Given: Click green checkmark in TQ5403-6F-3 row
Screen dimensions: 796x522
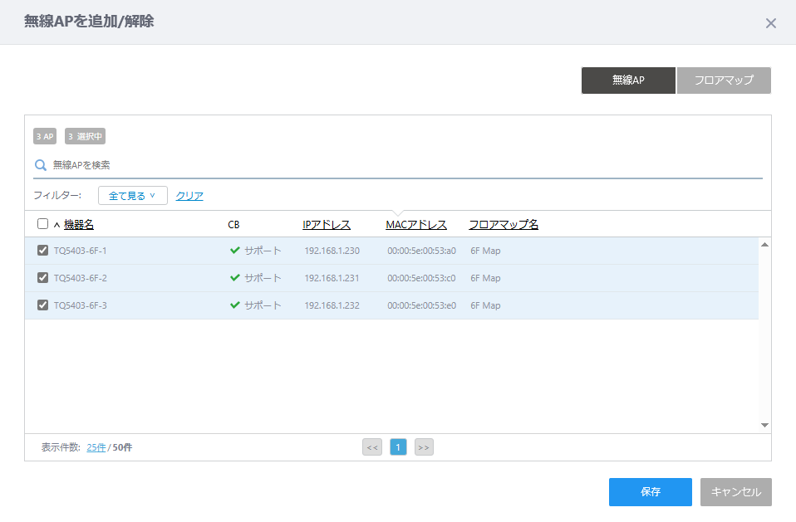Looking at the screenshot, I should pyautogui.click(x=234, y=305).
